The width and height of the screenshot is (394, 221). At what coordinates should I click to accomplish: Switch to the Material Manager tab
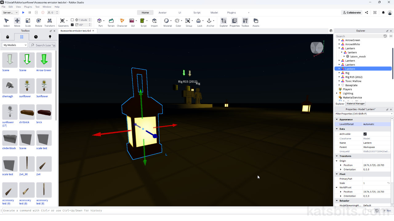click(x=356, y=104)
